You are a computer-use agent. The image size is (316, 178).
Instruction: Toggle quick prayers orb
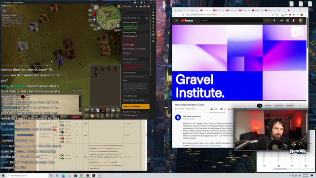click(x=94, y=20)
